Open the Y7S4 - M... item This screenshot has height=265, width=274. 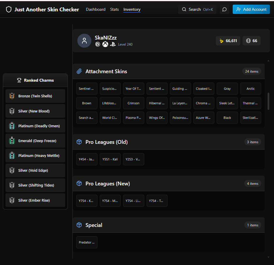point(110,201)
